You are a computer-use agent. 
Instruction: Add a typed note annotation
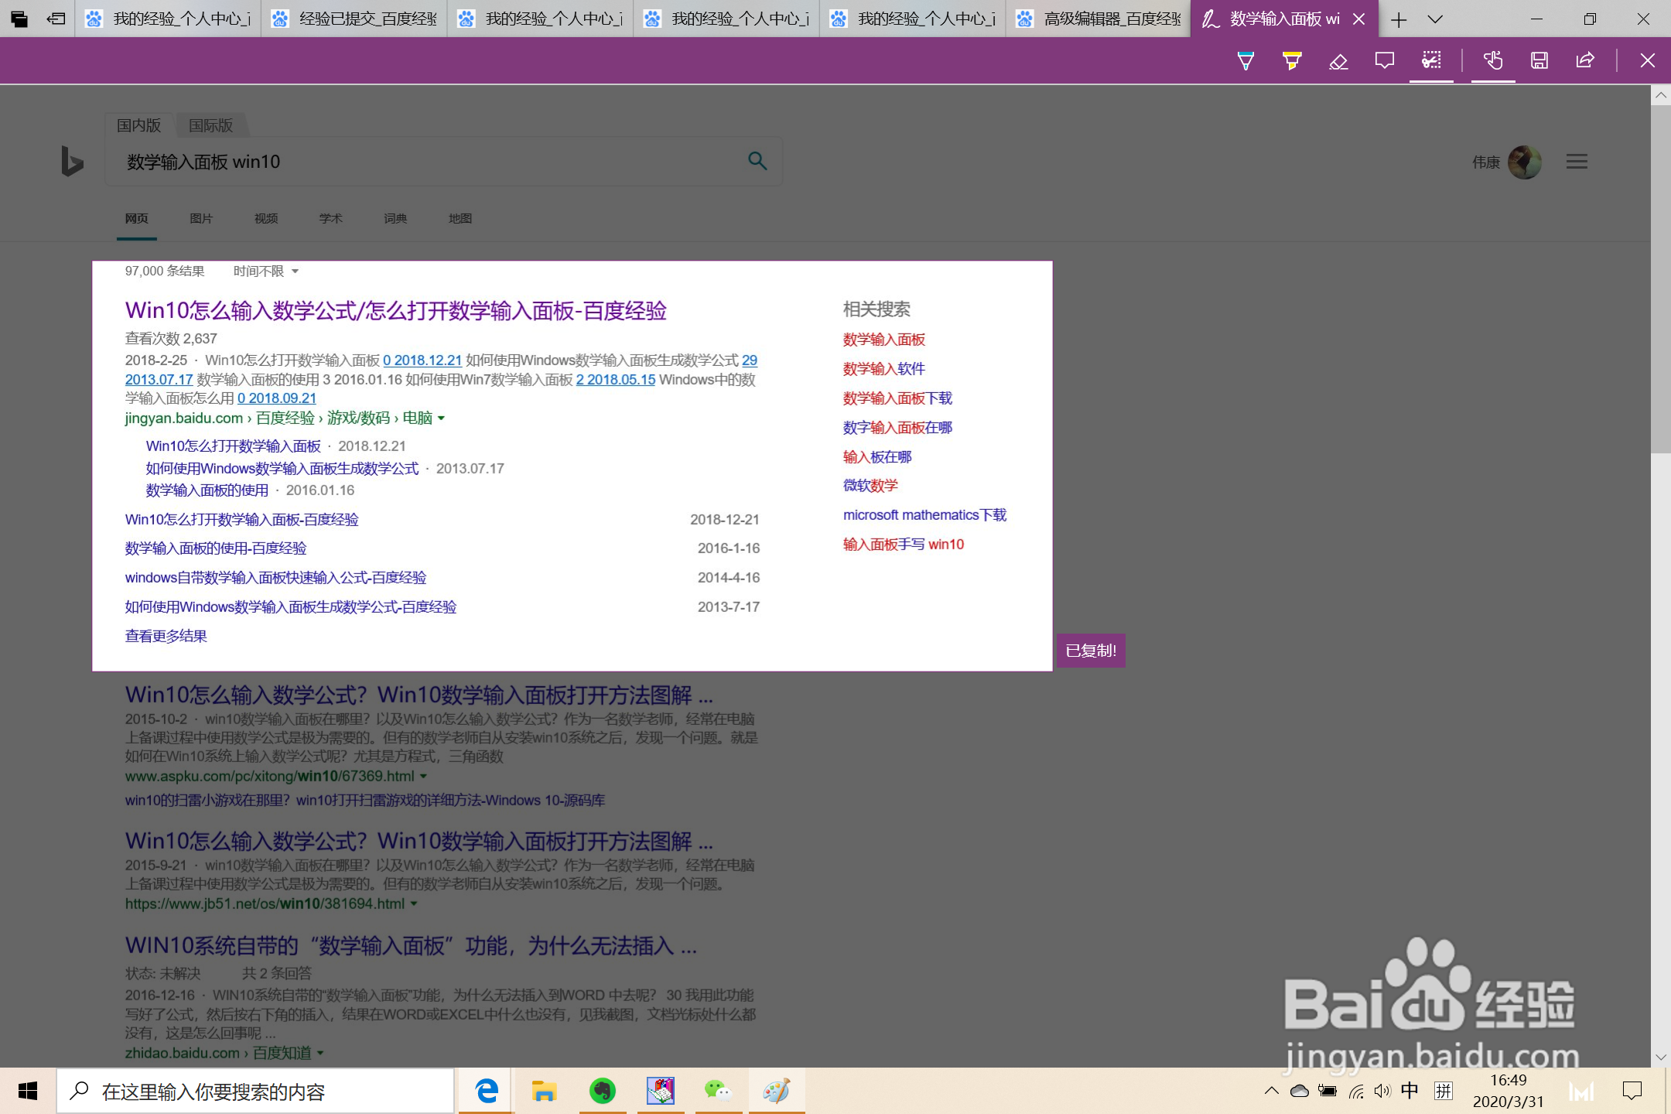1385,61
